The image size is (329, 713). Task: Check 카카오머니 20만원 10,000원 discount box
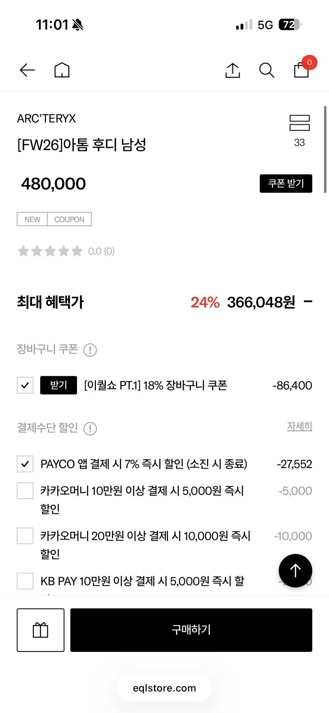tap(25, 536)
